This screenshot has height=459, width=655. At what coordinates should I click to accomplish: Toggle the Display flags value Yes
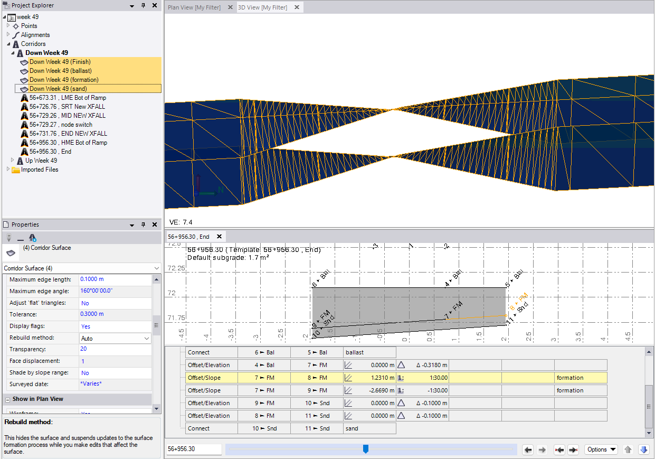pyautogui.click(x=86, y=326)
